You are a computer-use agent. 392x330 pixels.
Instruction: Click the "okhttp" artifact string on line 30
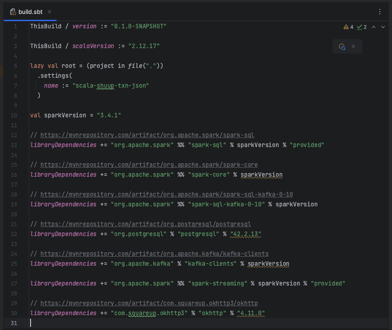[x=212, y=313]
